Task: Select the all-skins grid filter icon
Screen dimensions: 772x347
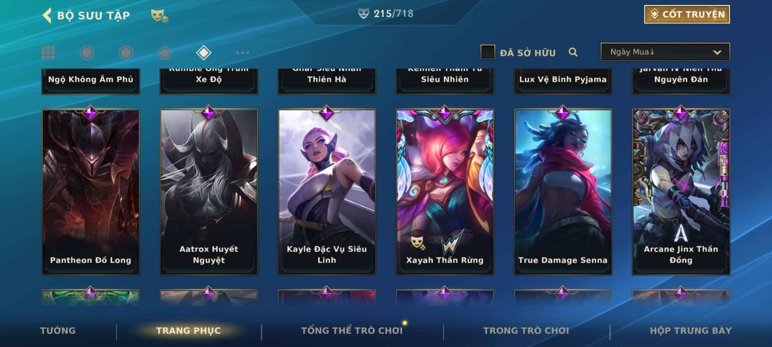Action: [x=48, y=53]
